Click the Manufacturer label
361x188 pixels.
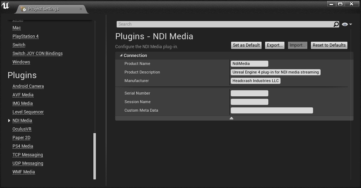click(x=137, y=81)
